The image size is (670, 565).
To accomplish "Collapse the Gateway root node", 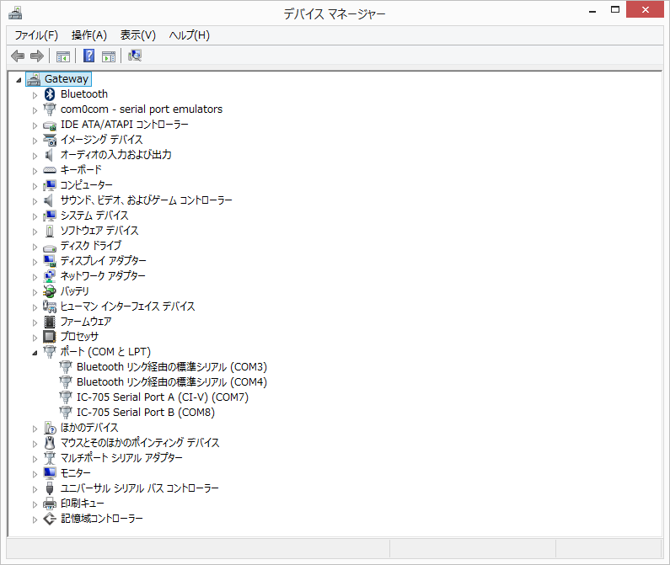I will pyautogui.click(x=19, y=80).
